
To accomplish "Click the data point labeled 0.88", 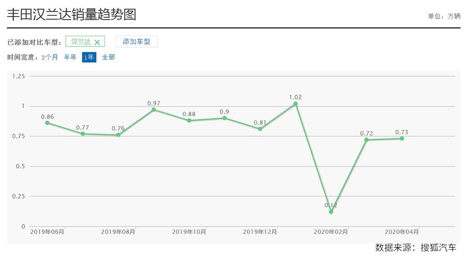I will [x=189, y=120].
